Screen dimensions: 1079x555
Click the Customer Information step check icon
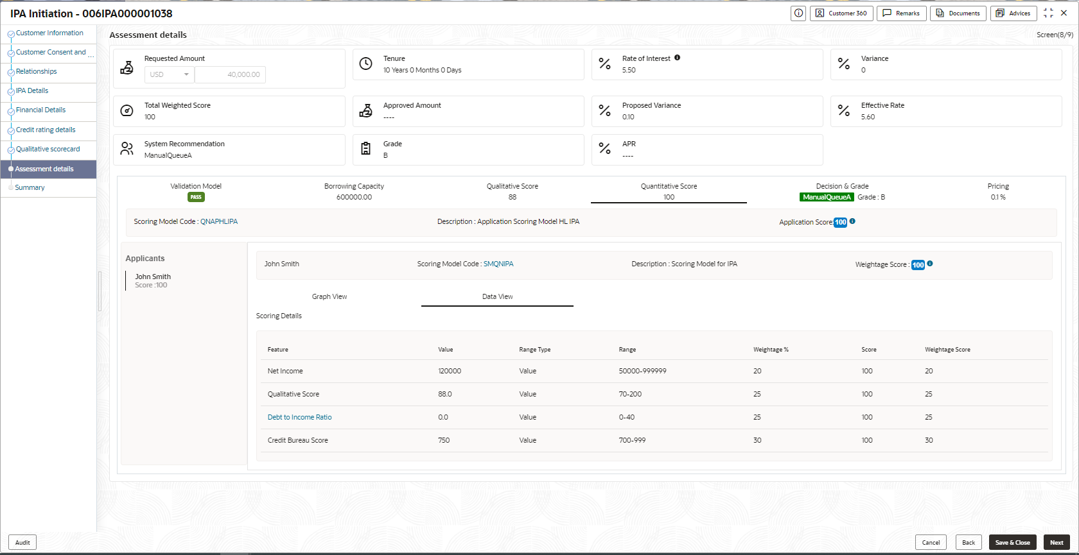(11, 34)
